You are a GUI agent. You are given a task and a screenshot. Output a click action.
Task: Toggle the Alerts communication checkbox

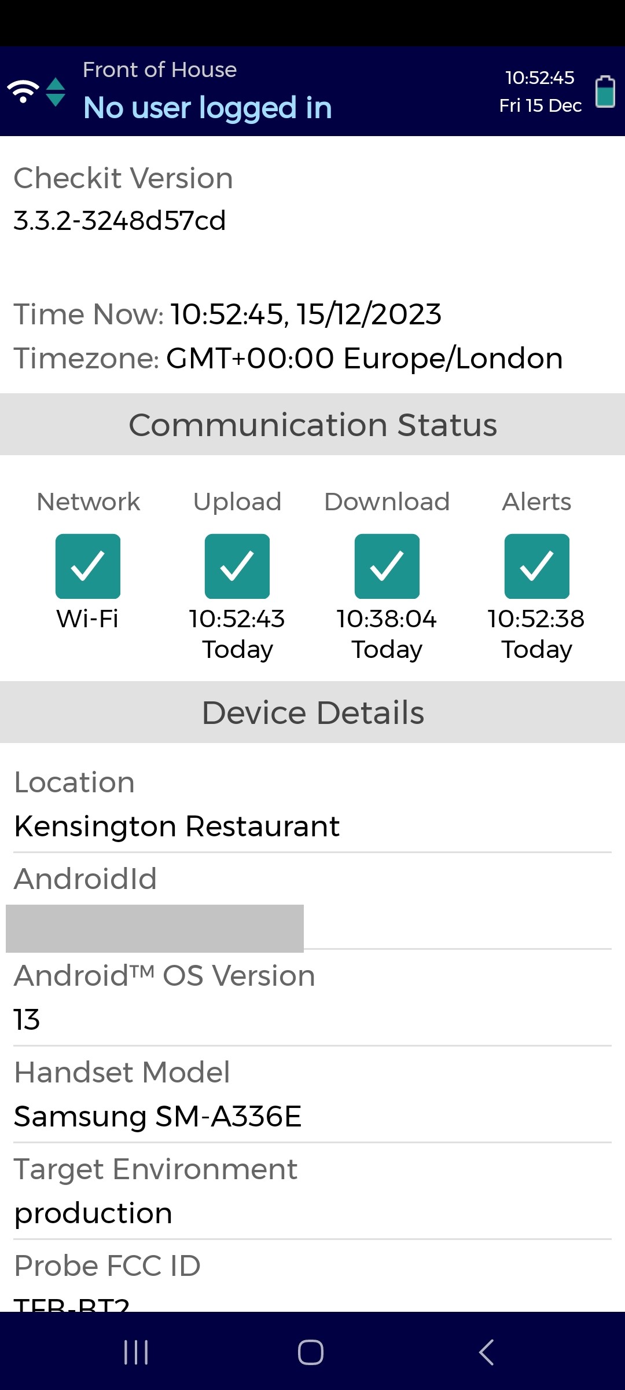coord(536,566)
